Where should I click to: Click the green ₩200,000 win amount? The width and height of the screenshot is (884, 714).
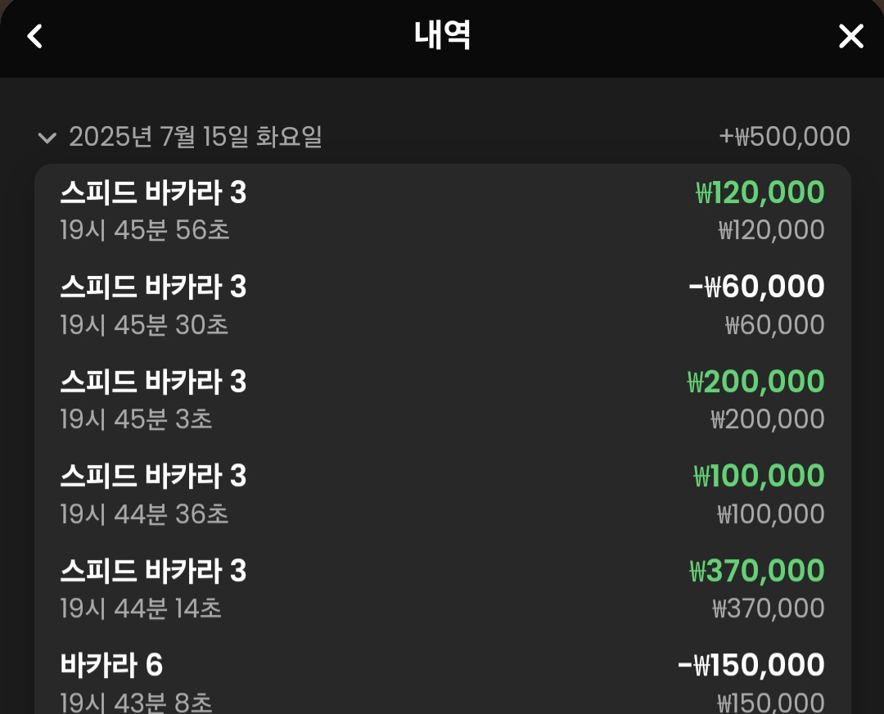tap(755, 382)
